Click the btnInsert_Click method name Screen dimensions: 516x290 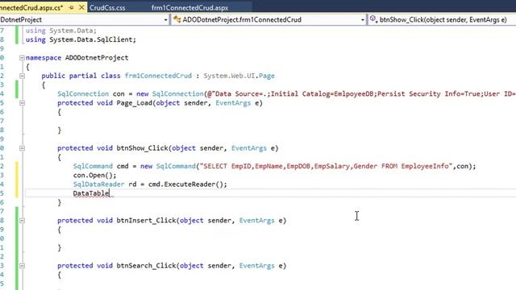(x=146, y=220)
